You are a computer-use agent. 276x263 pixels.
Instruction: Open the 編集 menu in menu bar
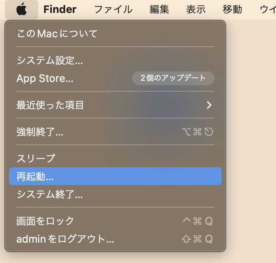(x=159, y=9)
